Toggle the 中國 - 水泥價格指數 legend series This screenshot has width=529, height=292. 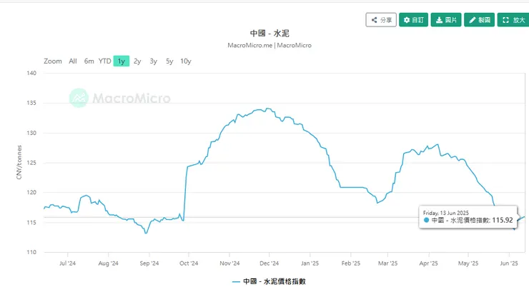[x=270, y=281]
